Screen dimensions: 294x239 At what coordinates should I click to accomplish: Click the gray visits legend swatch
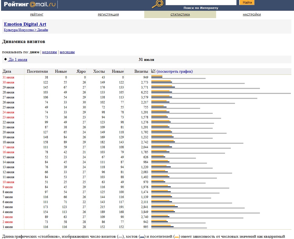(x=120, y=237)
